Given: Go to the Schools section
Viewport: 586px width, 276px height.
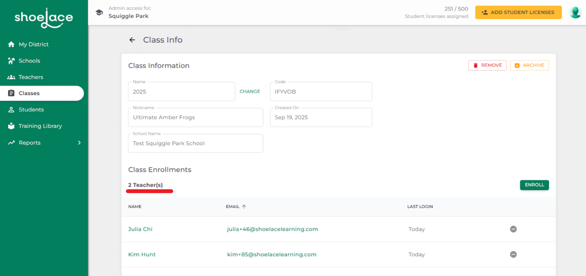Looking at the screenshot, I should pyautogui.click(x=29, y=61).
